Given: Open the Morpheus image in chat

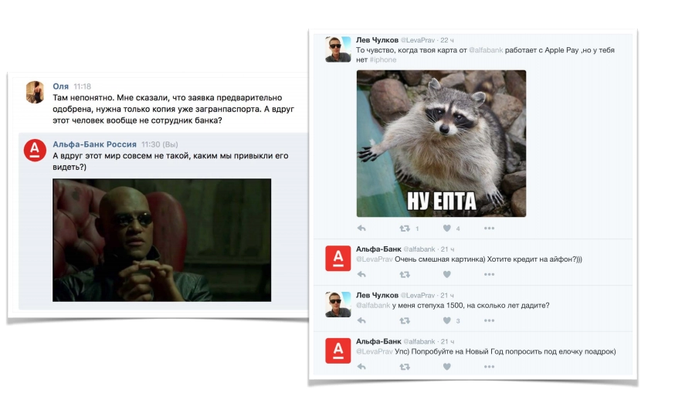Looking at the screenshot, I should pos(162,240).
